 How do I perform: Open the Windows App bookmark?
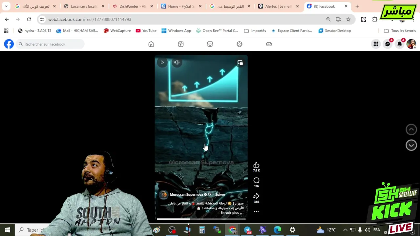(176, 31)
